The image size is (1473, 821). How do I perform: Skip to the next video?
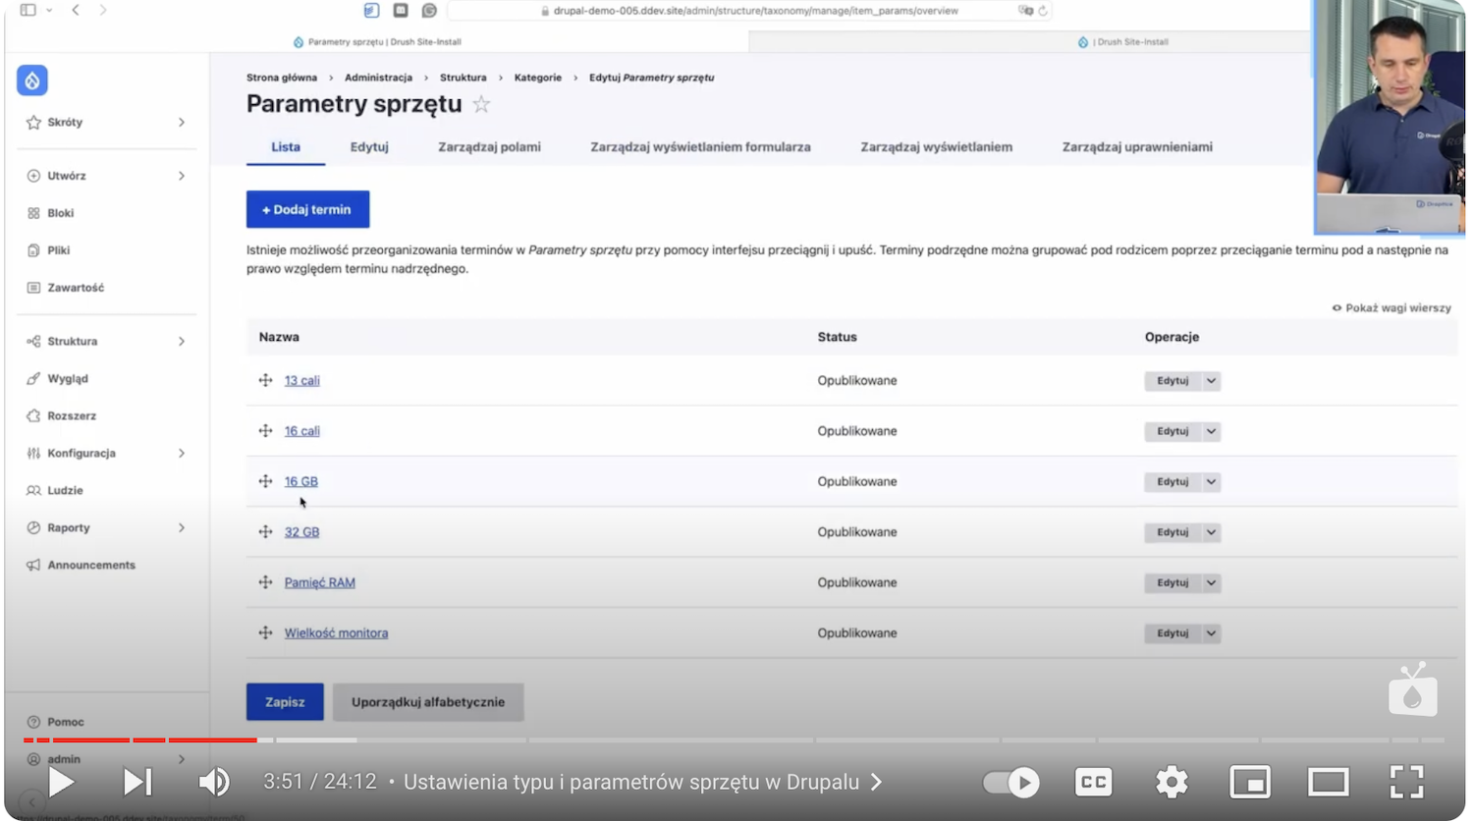[x=137, y=783]
